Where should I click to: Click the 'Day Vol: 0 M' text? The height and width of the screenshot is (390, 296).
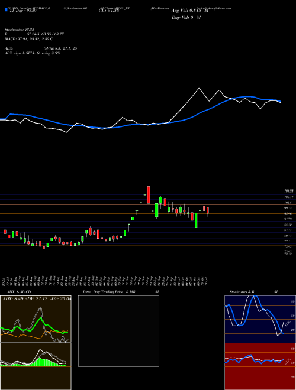point(186,17)
